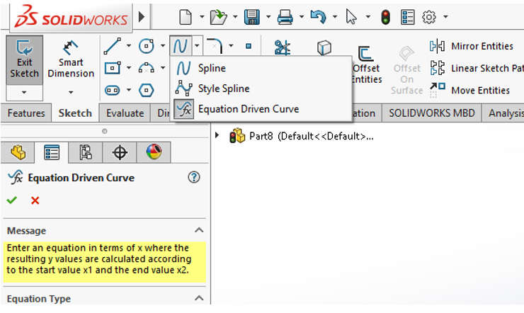Open an existing file
Screen dimensions: 524x313
coord(218,17)
